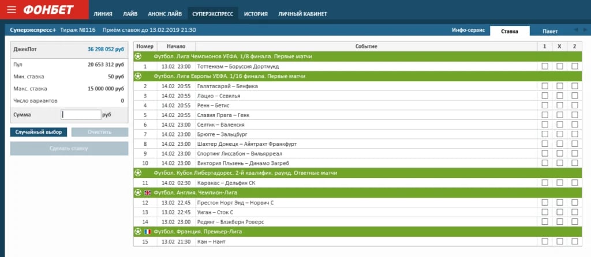
Task: Check draw X for Лацио – Севилья
Action: [x=560, y=96]
